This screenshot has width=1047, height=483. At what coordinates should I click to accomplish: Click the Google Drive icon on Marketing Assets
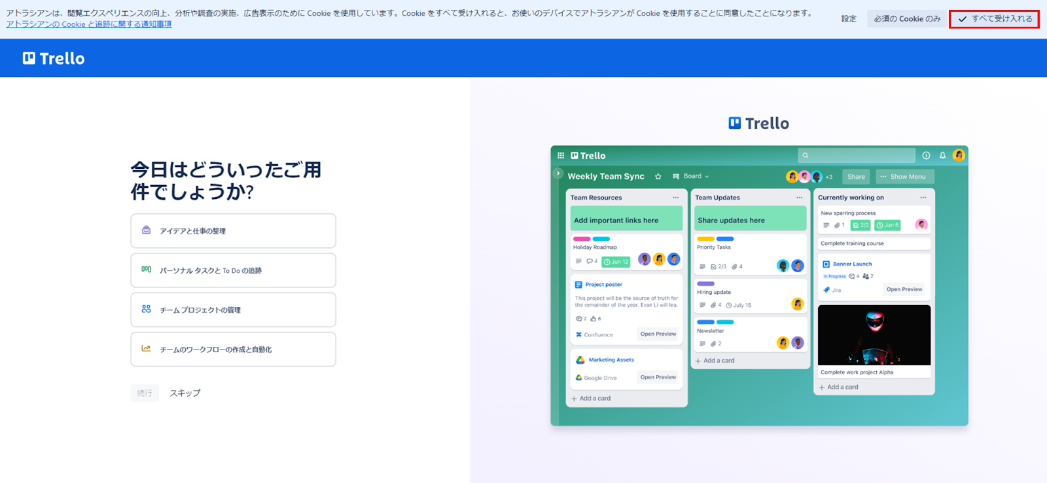pos(579,378)
